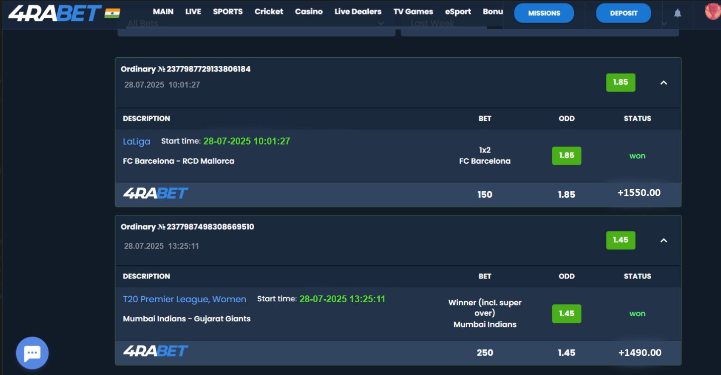721x375 pixels.
Task: Open the LaLiga league link
Action: coord(136,142)
